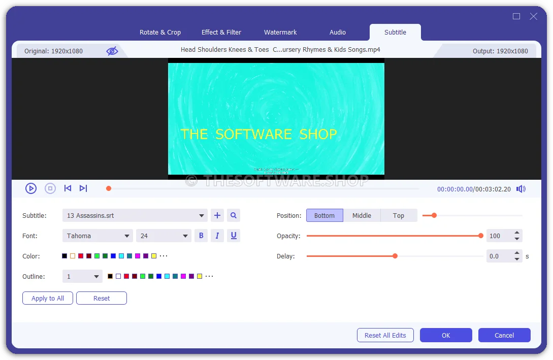Add a subtitle file with plus icon

pyautogui.click(x=217, y=215)
